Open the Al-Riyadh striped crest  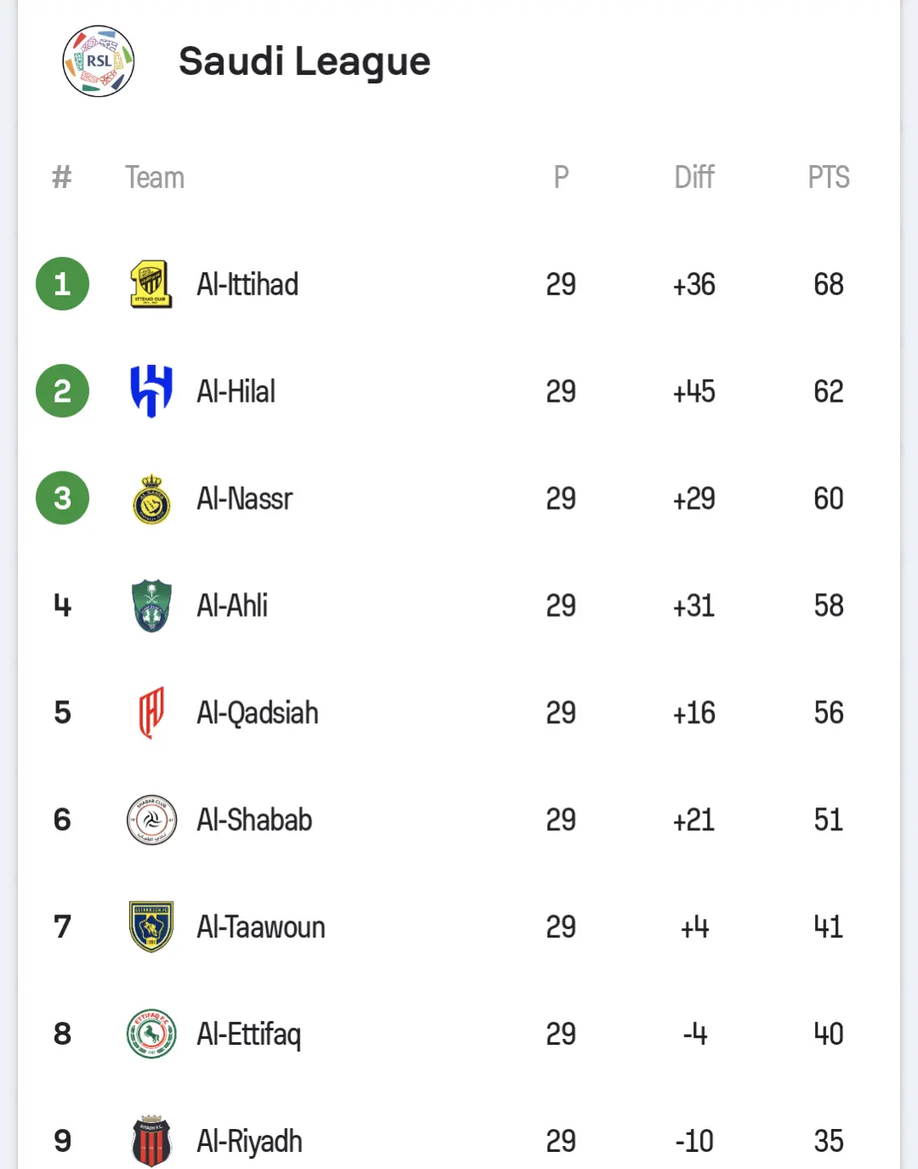coord(151,1141)
